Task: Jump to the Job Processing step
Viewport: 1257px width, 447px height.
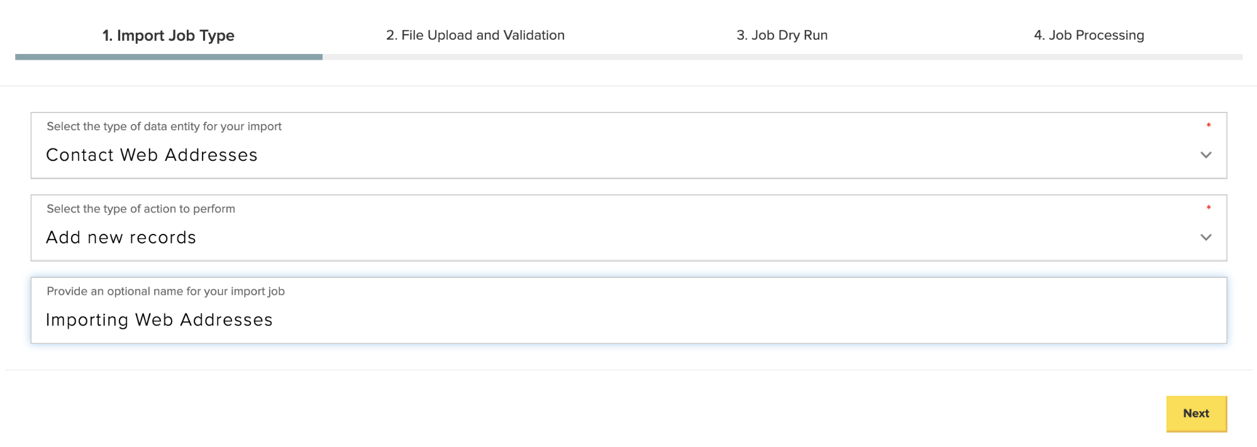Action: click(1088, 35)
